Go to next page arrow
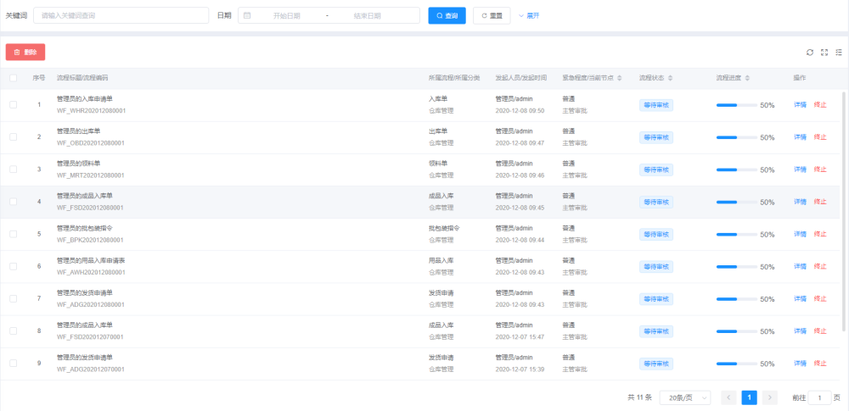Screen dimensions: 849x411 (769, 397)
